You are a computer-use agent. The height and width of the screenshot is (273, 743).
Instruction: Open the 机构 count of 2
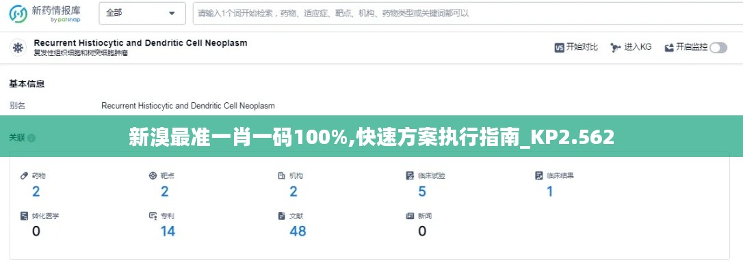point(294,191)
